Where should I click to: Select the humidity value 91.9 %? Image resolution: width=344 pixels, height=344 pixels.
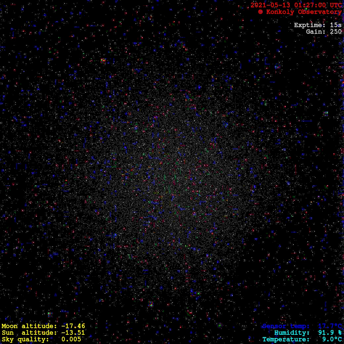coord(330,333)
